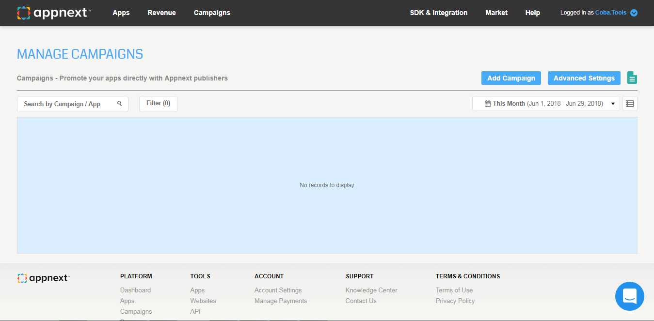654x321 pixels.
Task: Click the 'No records to display' message
Action: point(327,185)
